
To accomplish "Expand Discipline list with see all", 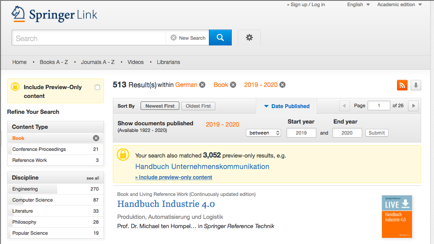I will tap(93, 178).
